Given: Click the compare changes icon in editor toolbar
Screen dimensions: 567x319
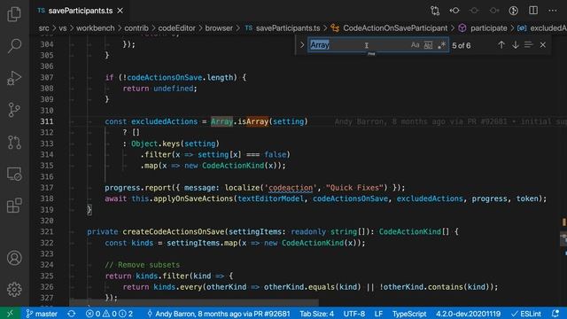Looking at the screenshot, I should [435, 11].
